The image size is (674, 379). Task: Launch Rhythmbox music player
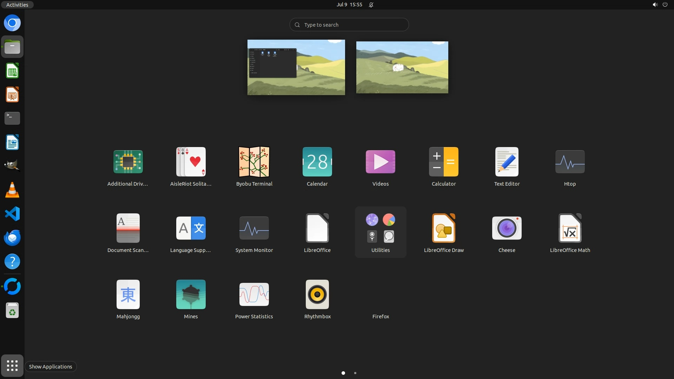(317, 295)
